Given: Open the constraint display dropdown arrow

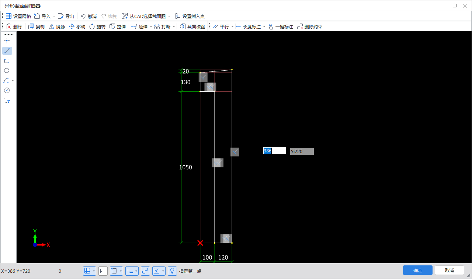Looking at the screenshot, I should click(163, 271).
